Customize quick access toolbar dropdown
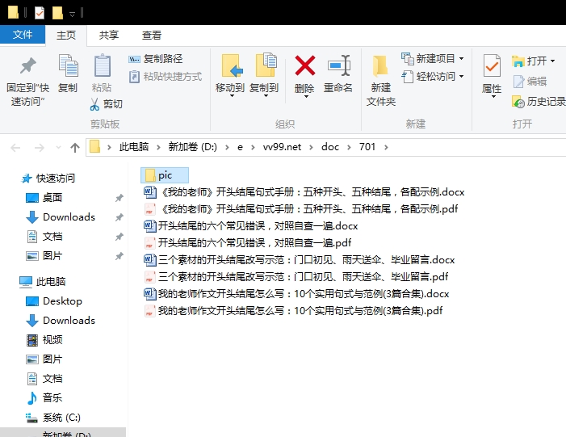 click(72, 14)
